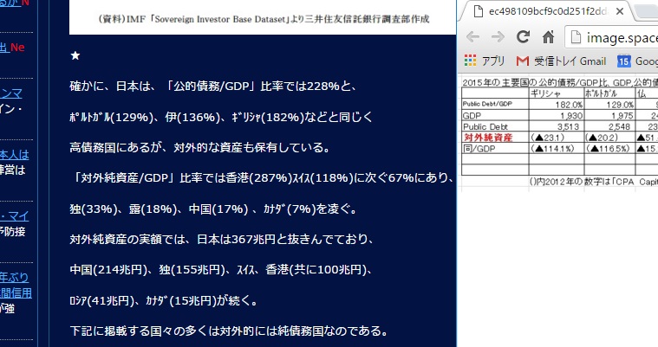
Task: Click the line ロシア(41兆円)、カナダ(15兆円)が続く。
Action: (x=164, y=300)
